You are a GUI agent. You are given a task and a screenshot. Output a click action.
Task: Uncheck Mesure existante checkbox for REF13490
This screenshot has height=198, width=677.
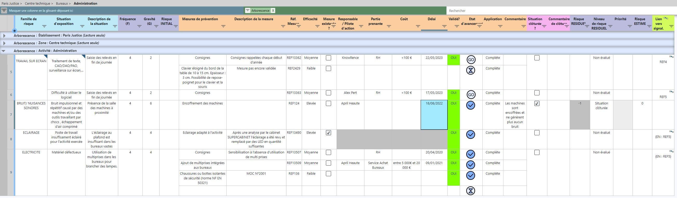[328, 133]
